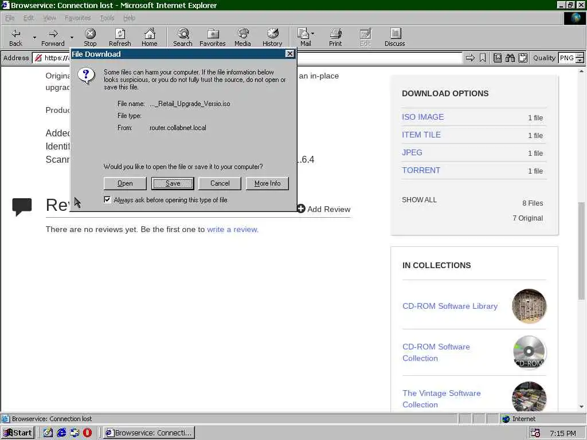Click the clipboard paste icon in address row

click(523, 58)
